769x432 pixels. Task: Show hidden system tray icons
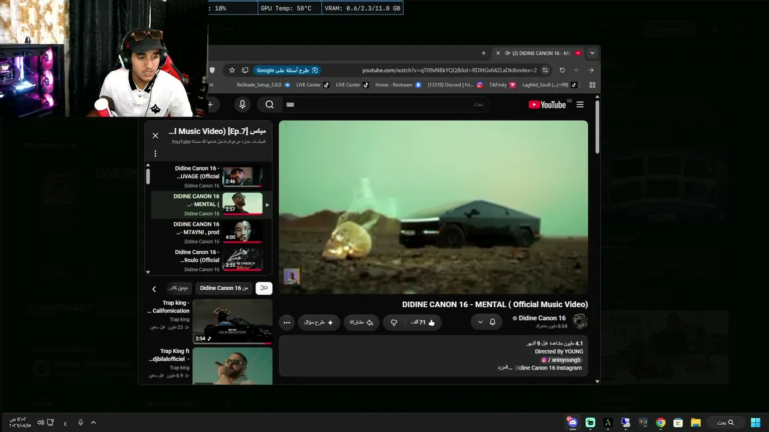click(93, 422)
